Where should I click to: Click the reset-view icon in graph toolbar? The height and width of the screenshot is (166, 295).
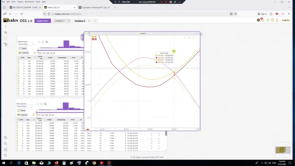[x=193, y=37]
